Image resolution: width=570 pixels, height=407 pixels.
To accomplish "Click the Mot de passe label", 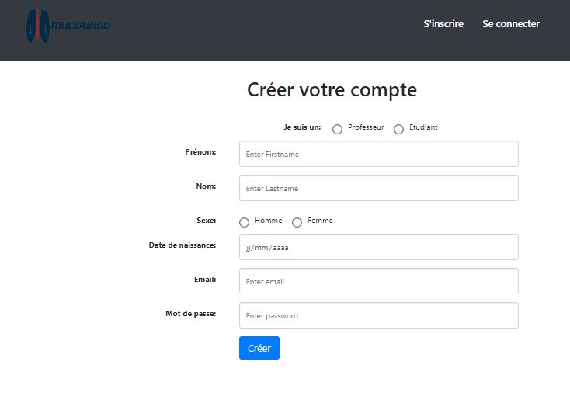I will click(191, 314).
